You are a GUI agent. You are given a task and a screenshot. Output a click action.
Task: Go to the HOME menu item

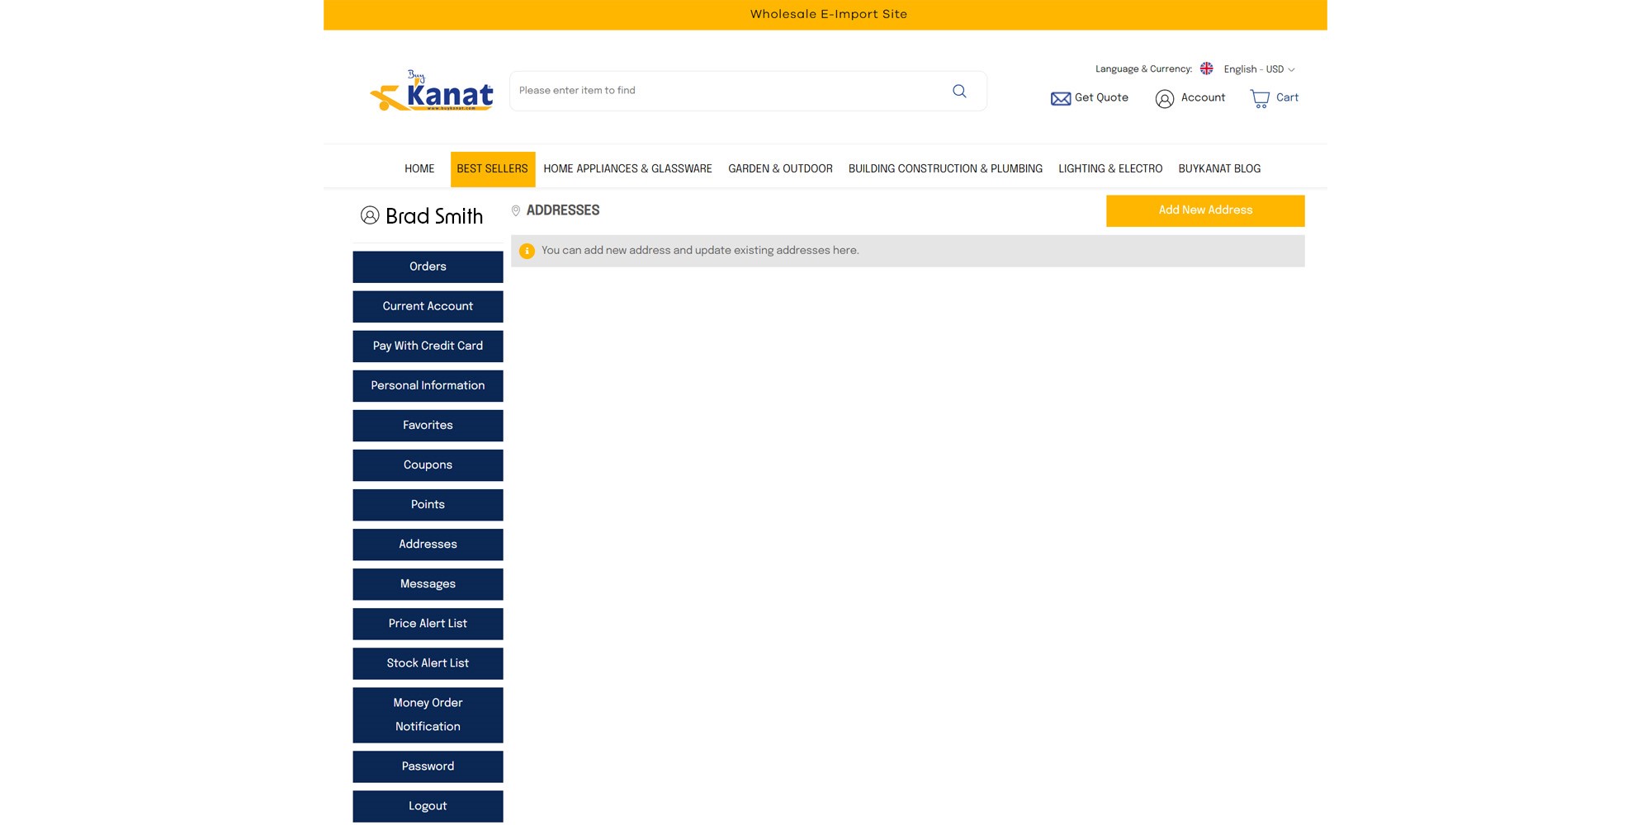[x=419, y=169]
